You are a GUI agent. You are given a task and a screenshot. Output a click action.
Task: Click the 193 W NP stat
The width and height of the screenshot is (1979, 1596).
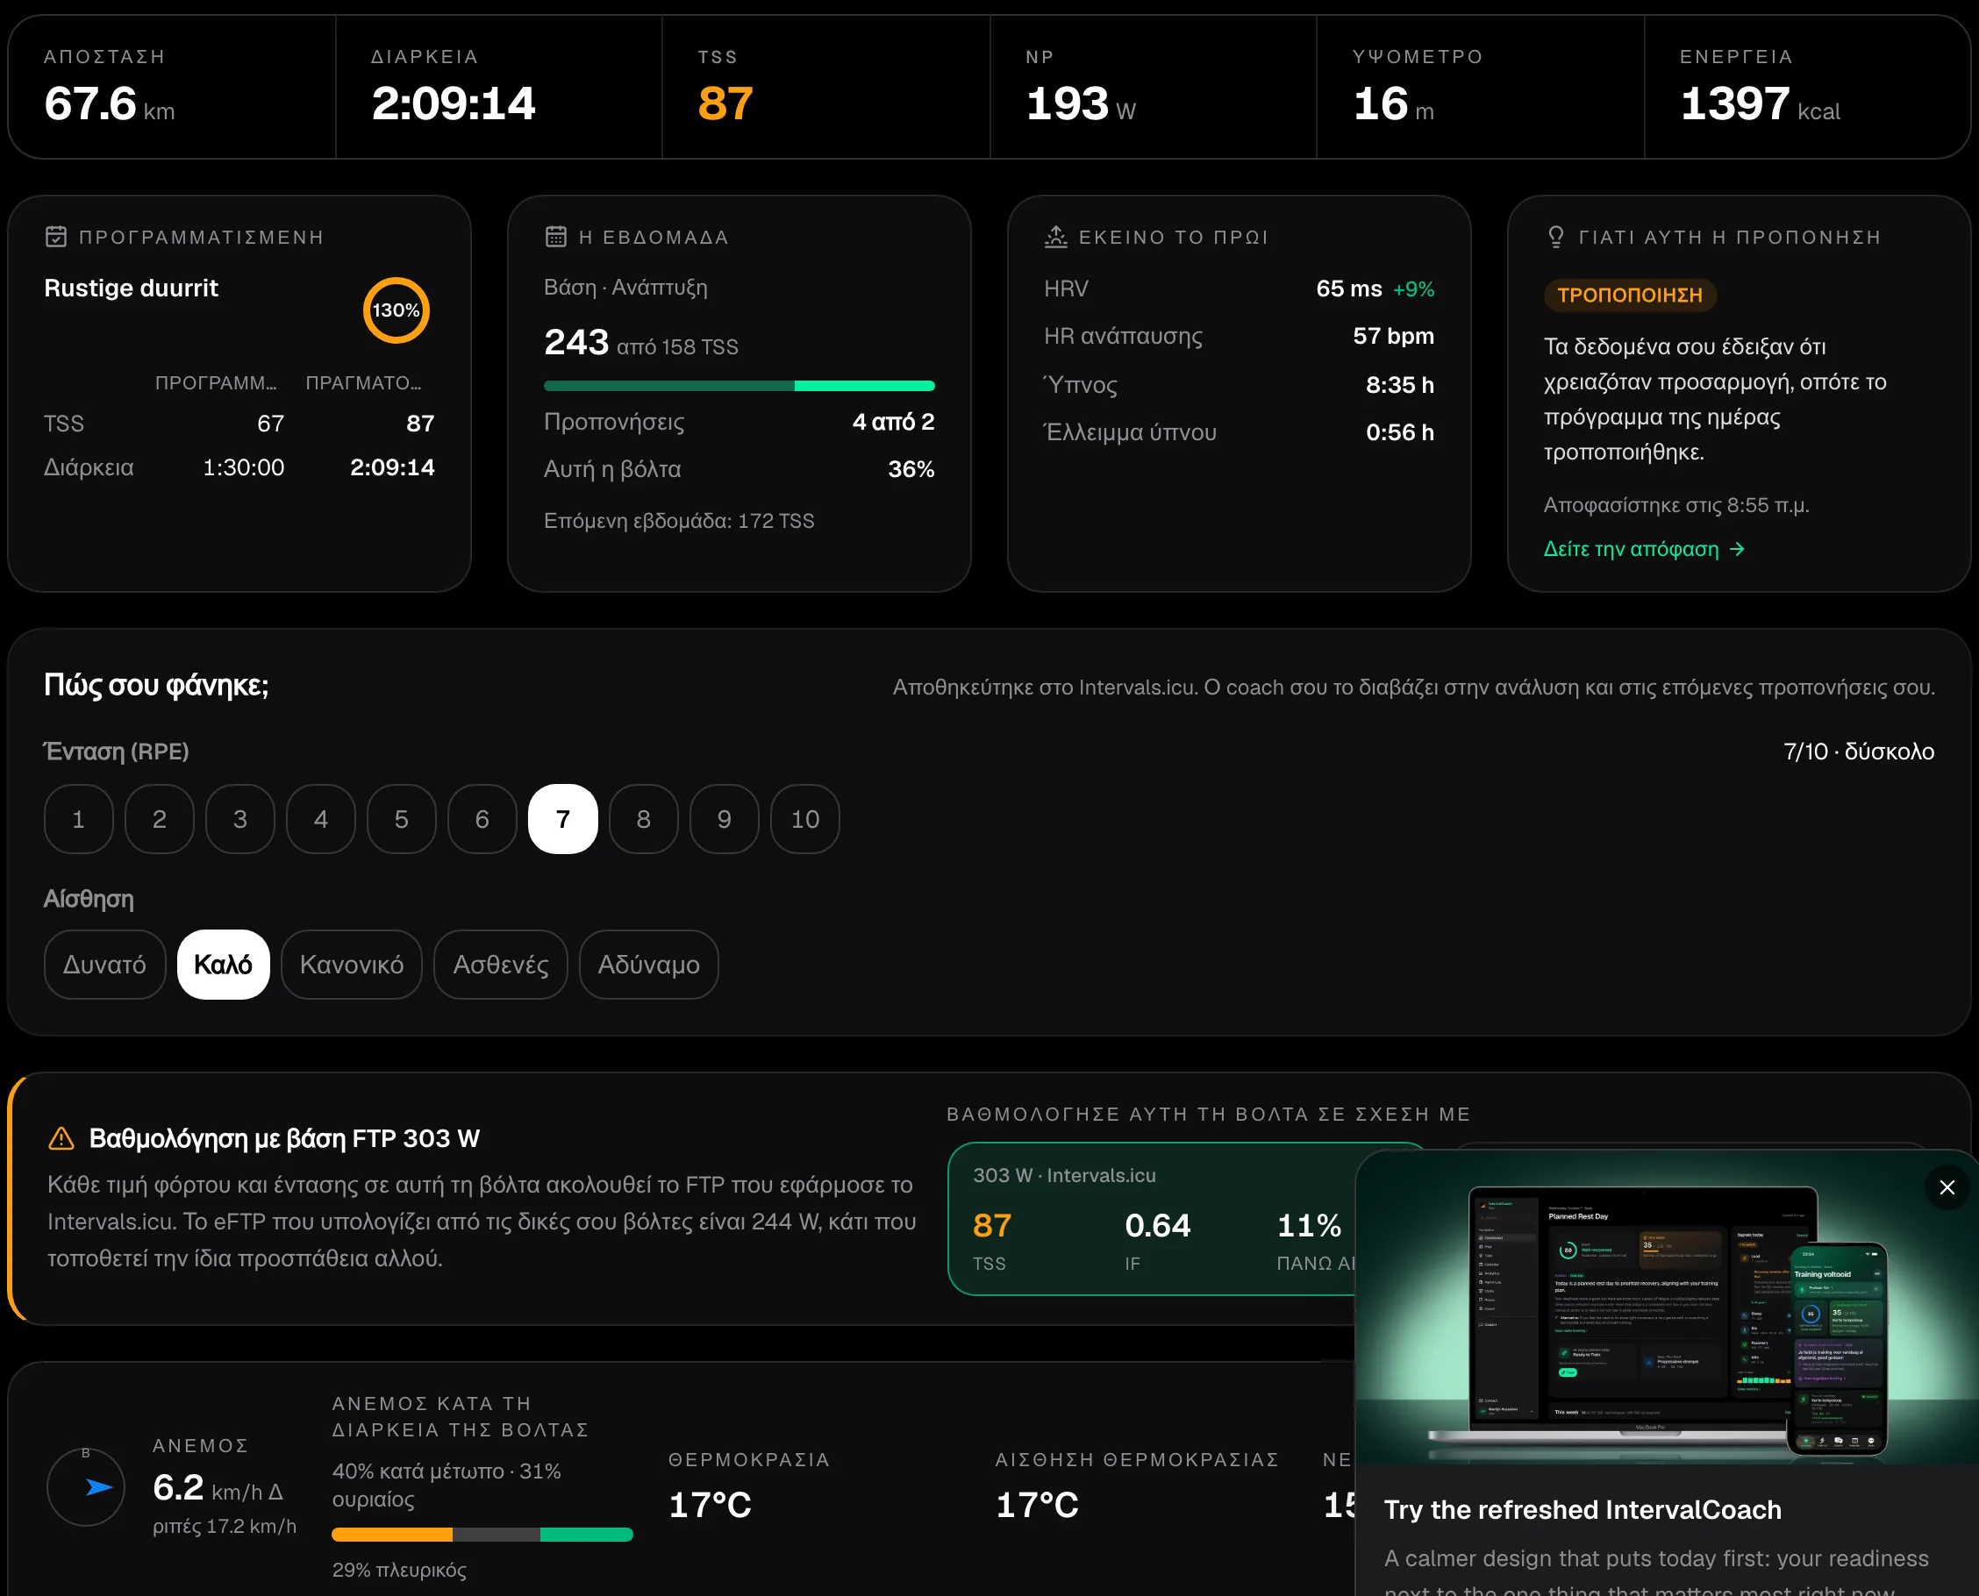[1081, 103]
